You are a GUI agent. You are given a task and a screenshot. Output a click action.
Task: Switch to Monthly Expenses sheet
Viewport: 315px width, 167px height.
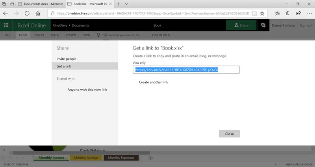coord(121,158)
